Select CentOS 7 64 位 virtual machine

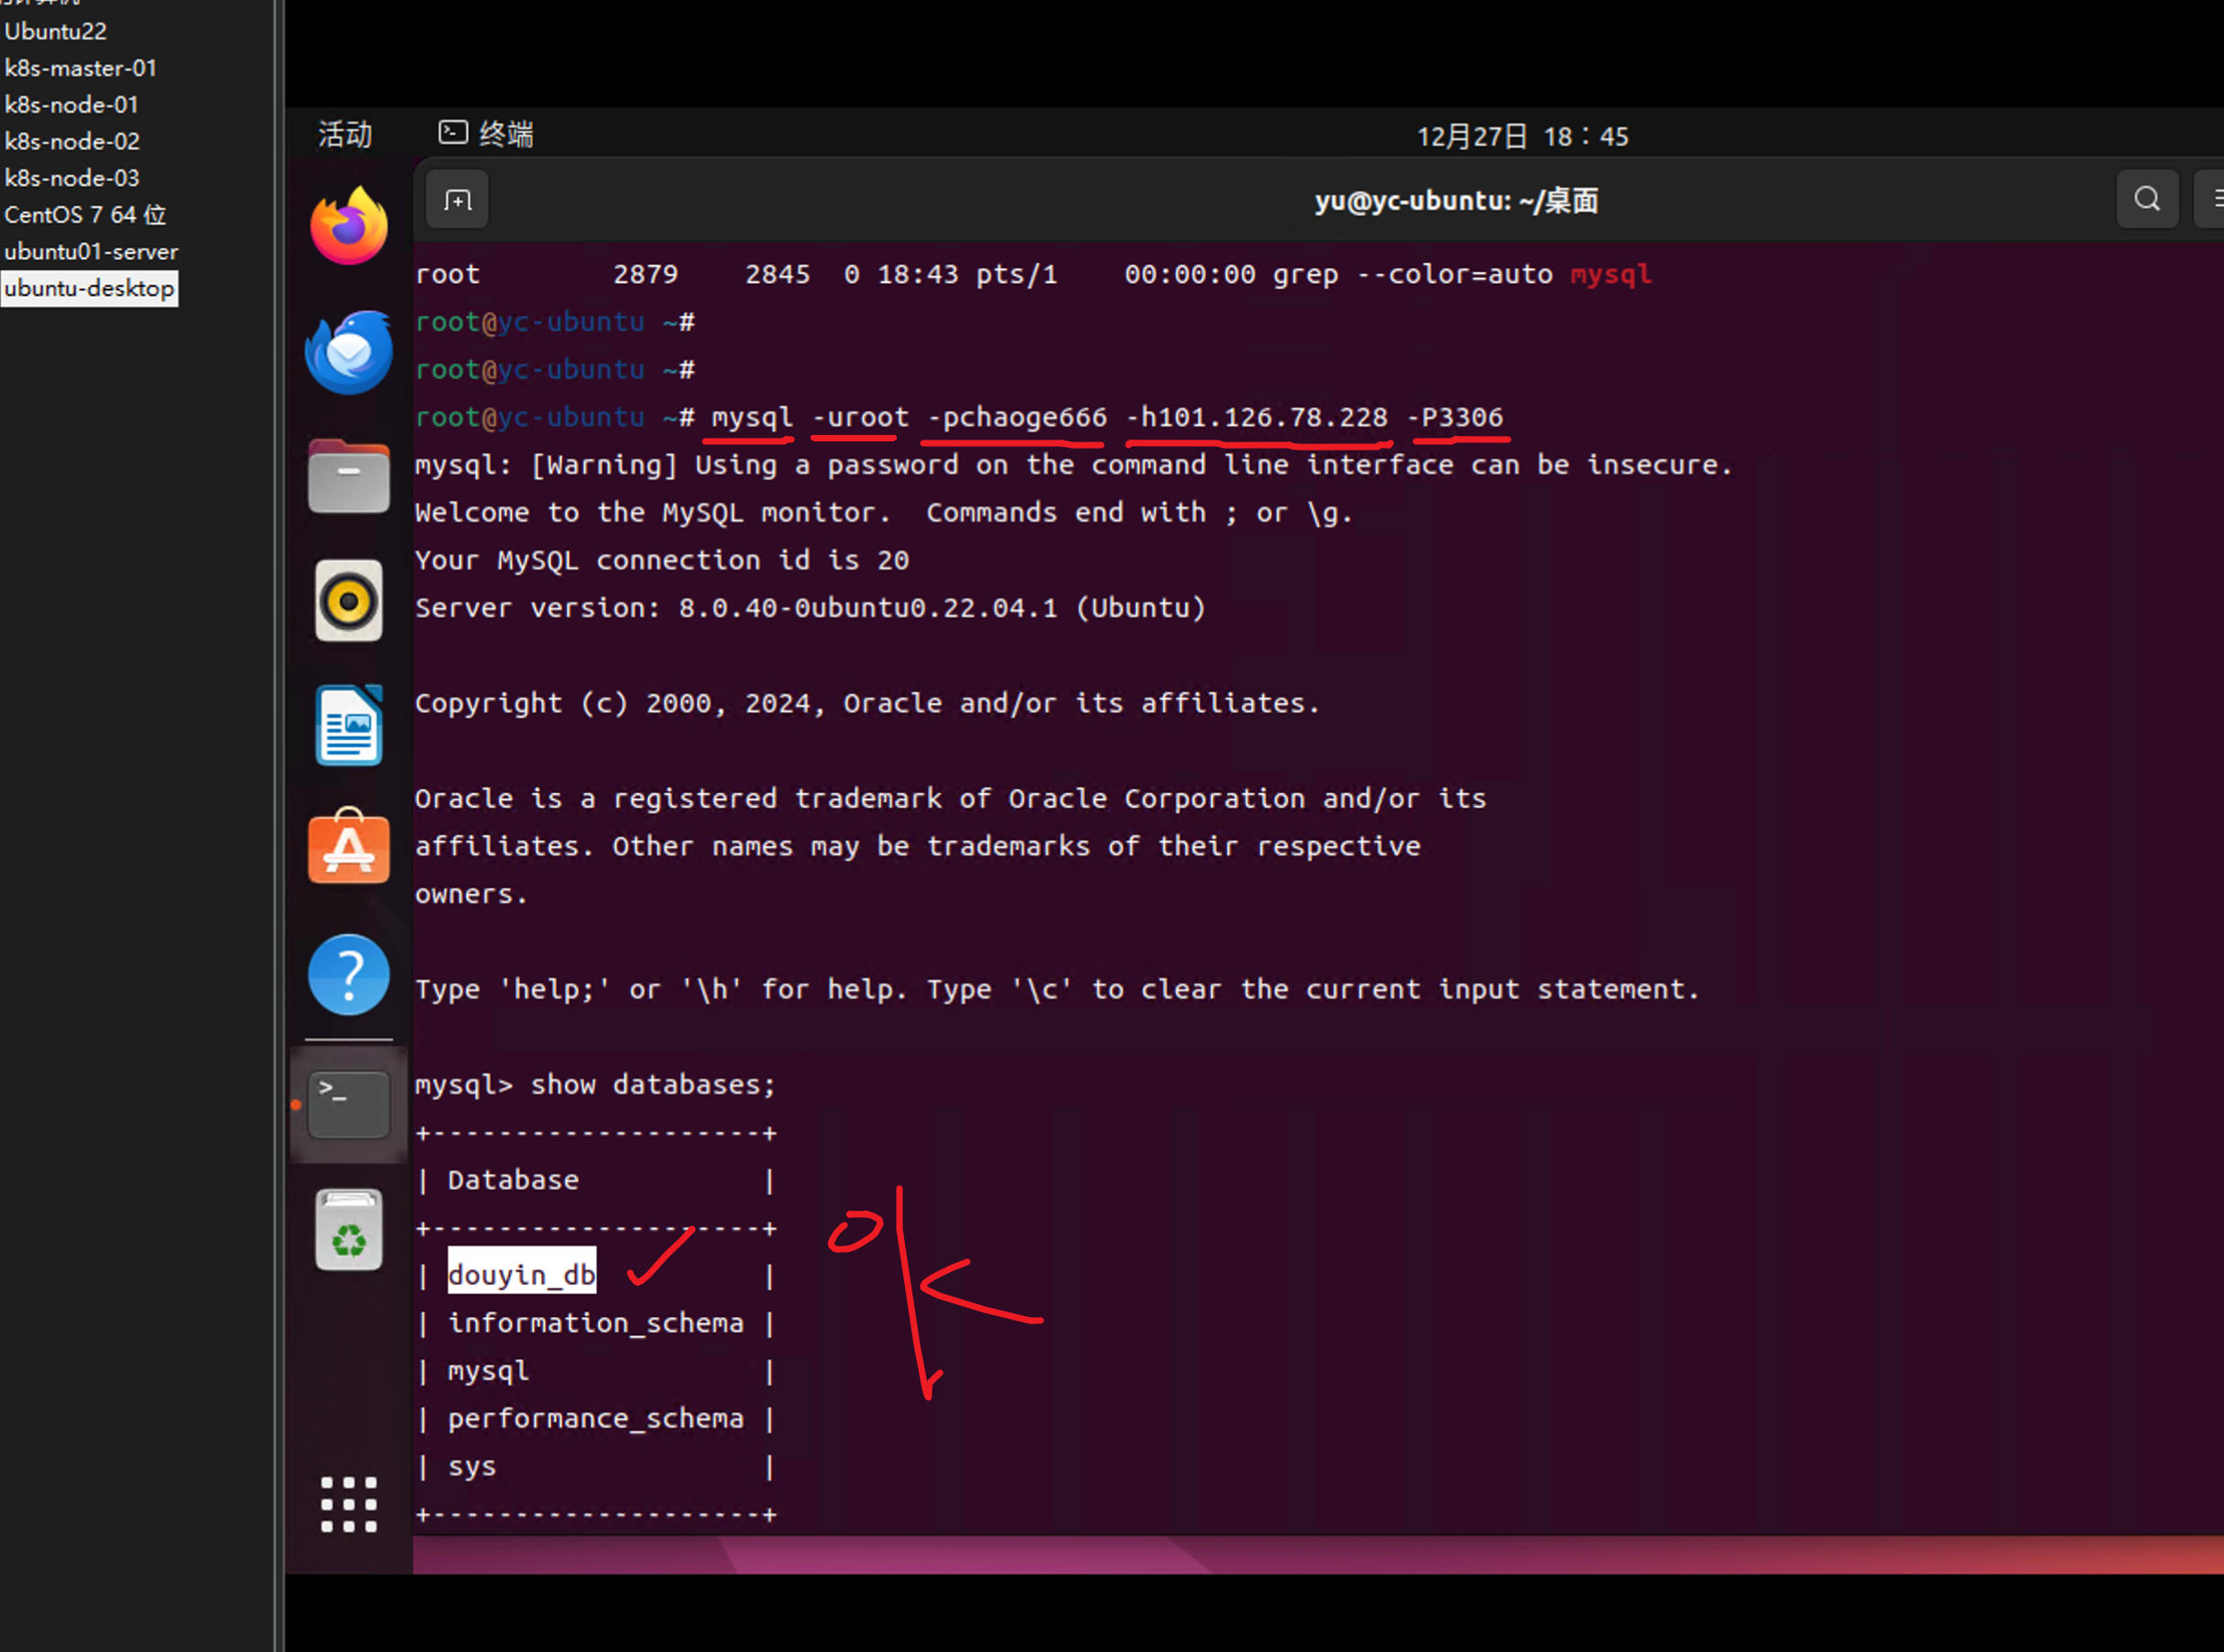tap(85, 215)
